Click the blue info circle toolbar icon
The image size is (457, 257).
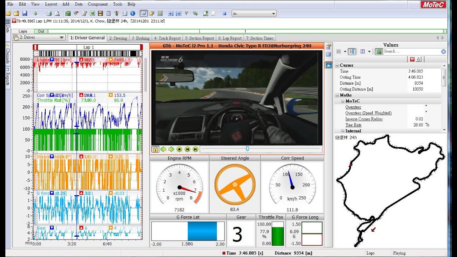(x=133, y=14)
